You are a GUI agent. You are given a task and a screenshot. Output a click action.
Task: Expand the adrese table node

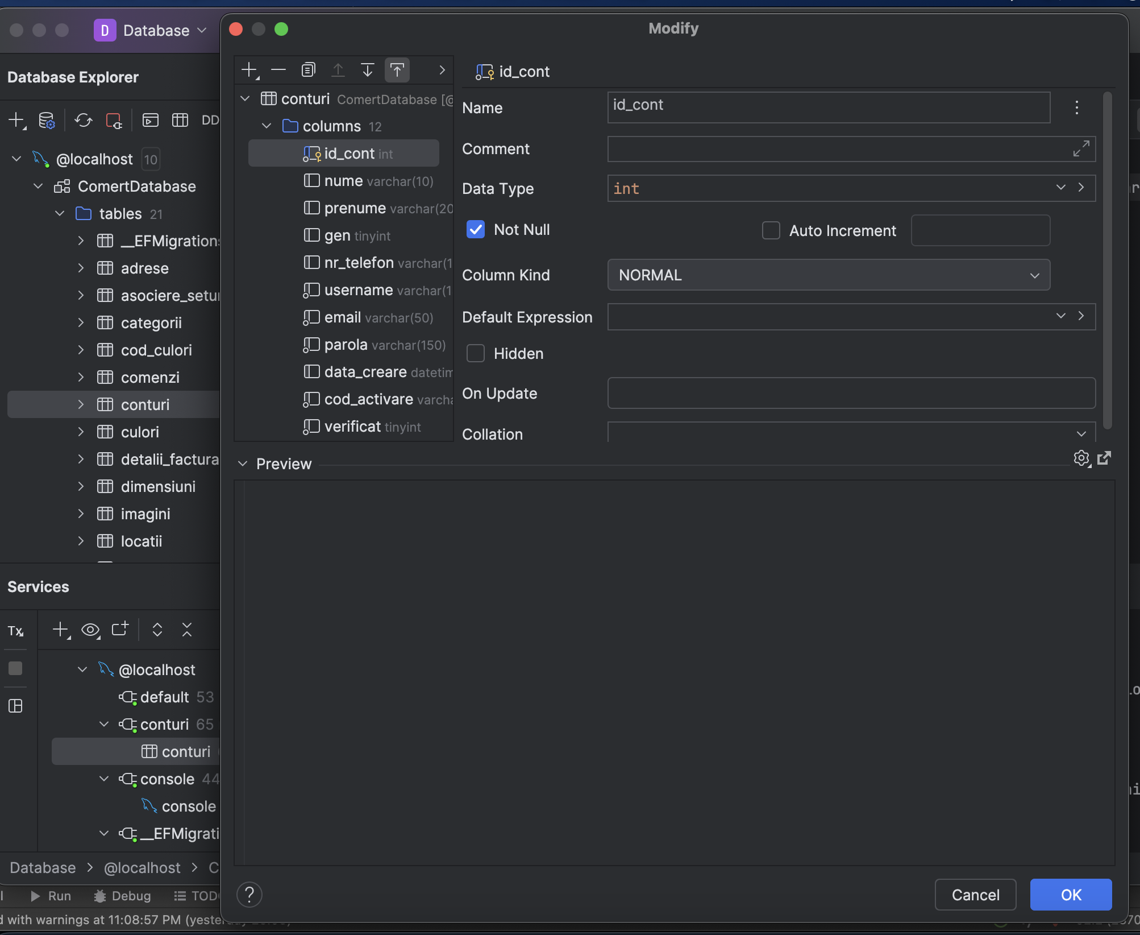[x=81, y=268]
